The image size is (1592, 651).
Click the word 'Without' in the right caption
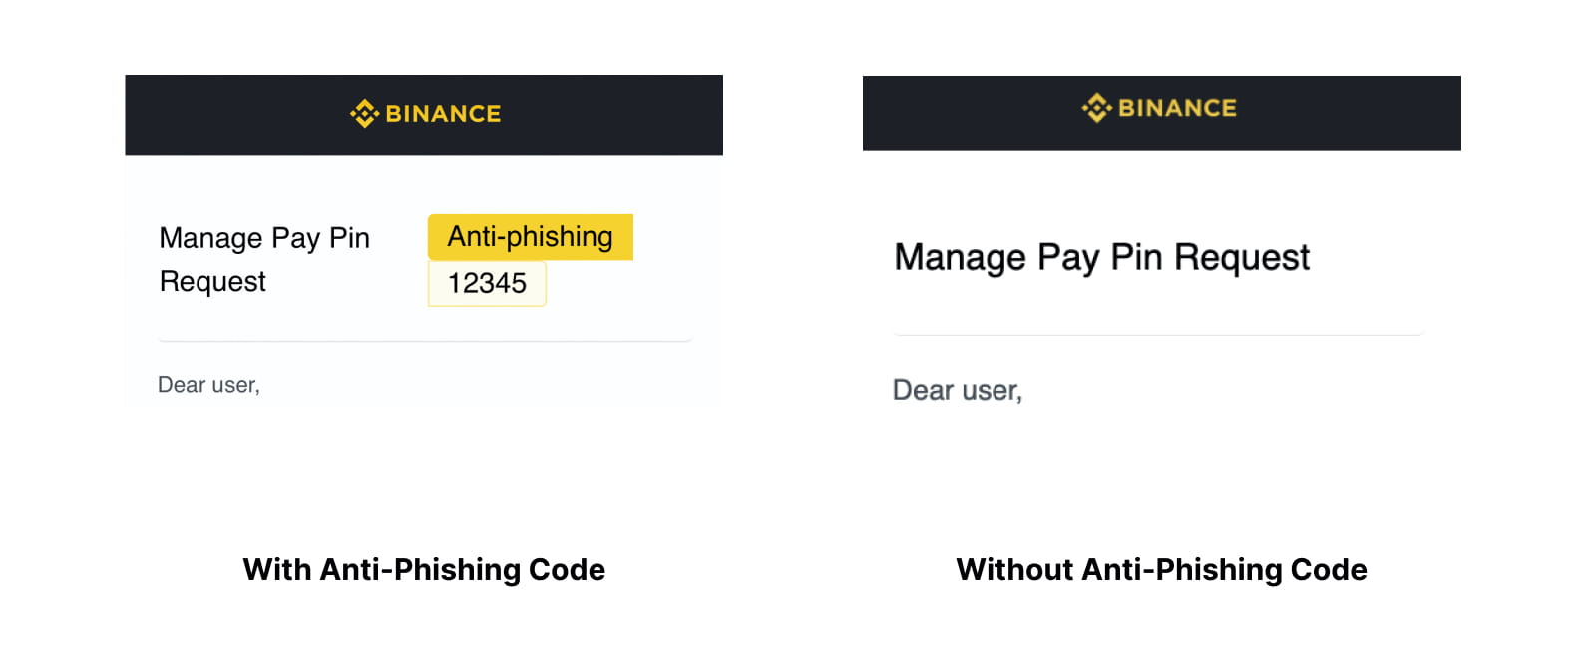(x=1014, y=569)
